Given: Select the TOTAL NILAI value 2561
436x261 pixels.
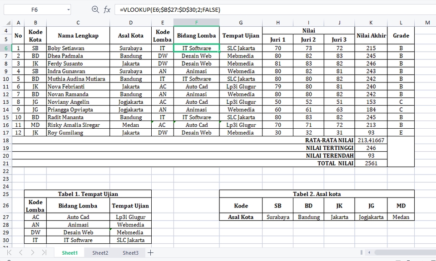Looking at the screenshot, I should [371, 163].
